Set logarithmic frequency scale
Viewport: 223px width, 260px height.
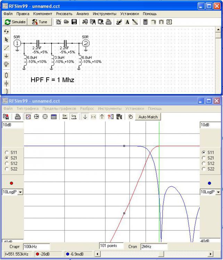(x=74, y=117)
